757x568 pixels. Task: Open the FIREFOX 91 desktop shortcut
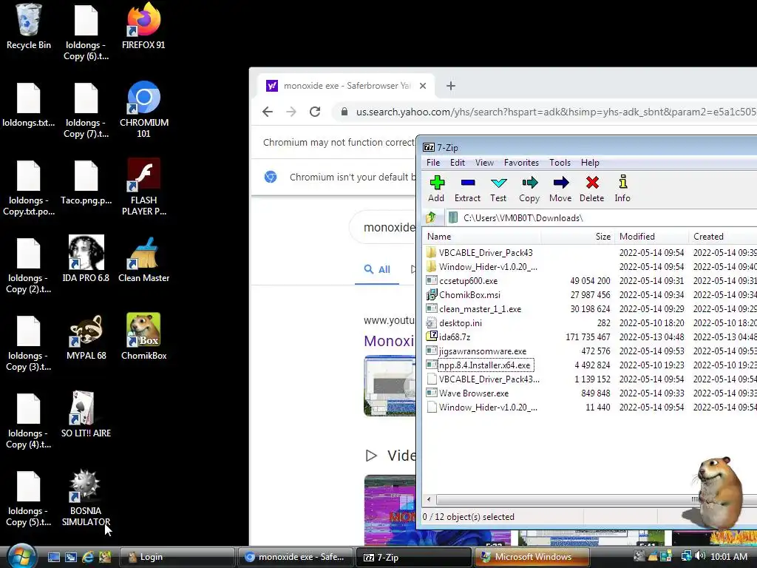(143, 27)
